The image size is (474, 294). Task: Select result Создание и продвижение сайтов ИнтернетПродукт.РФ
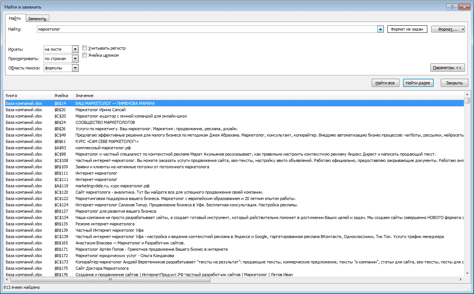click(234, 275)
